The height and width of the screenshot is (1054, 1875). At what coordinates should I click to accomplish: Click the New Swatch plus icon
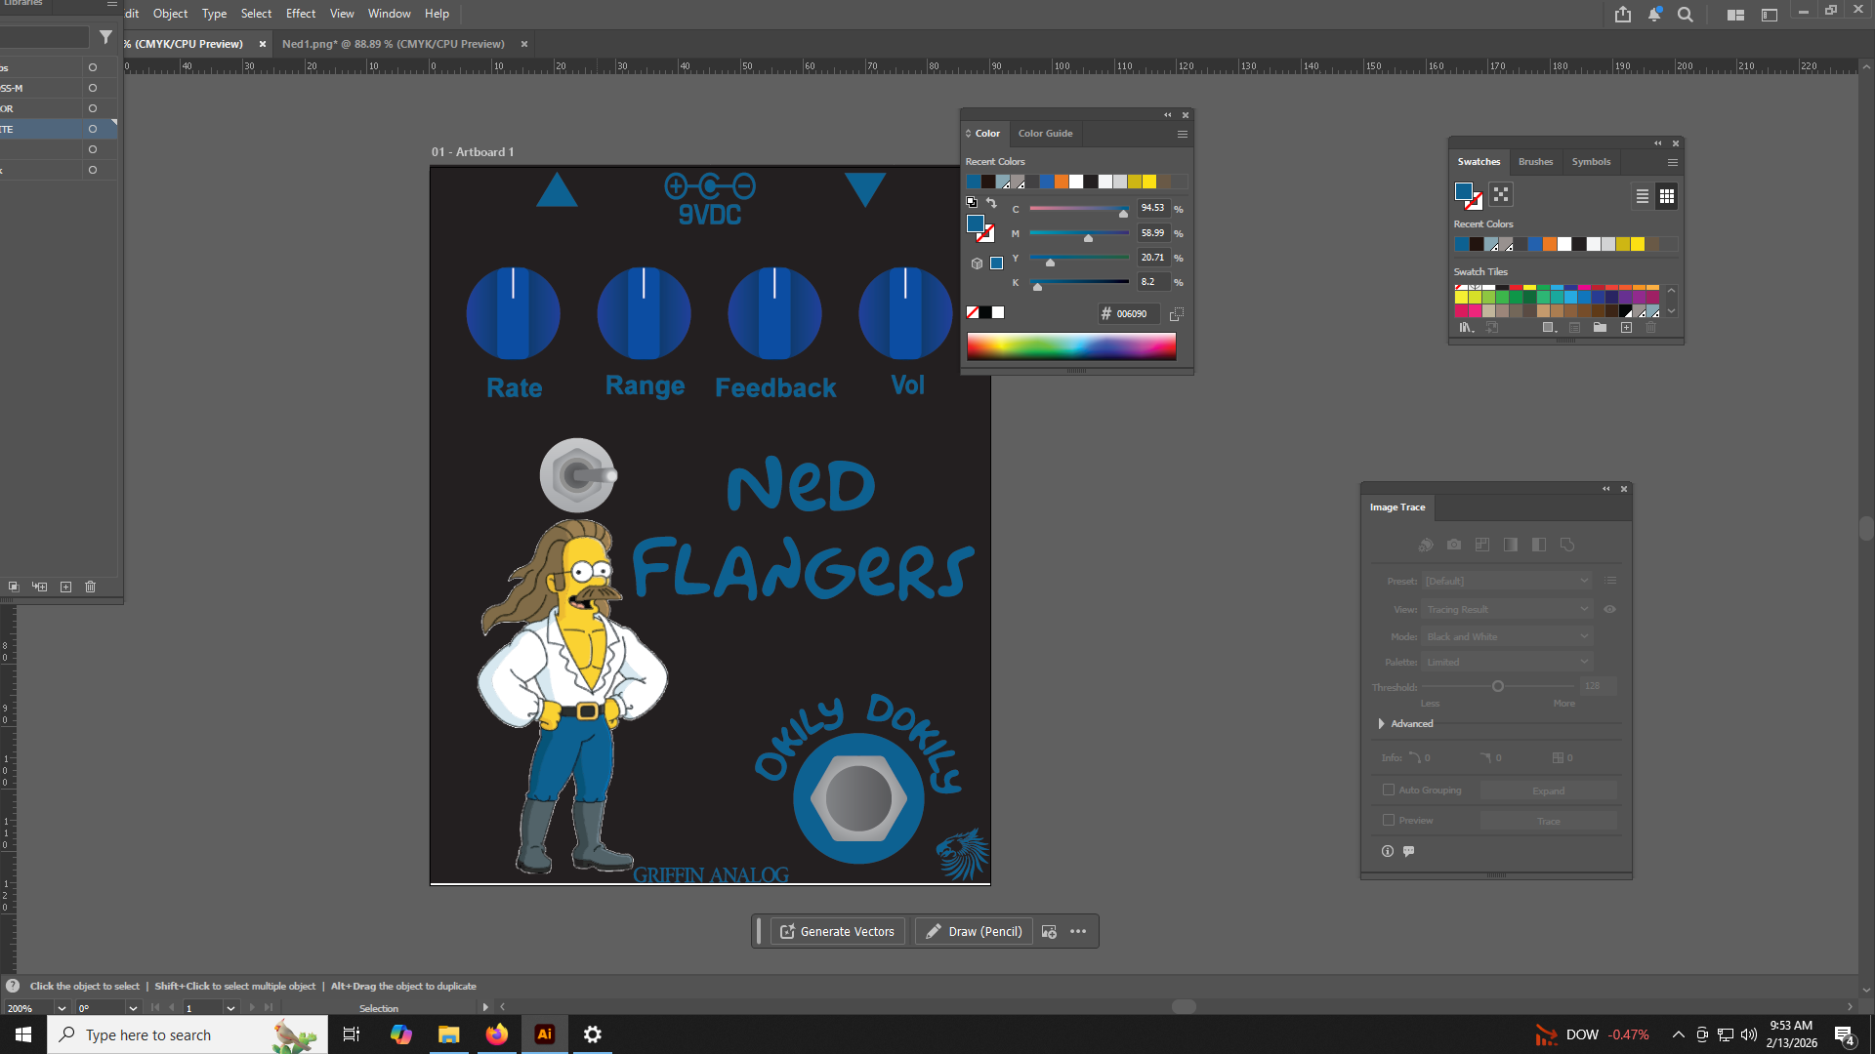click(1626, 328)
